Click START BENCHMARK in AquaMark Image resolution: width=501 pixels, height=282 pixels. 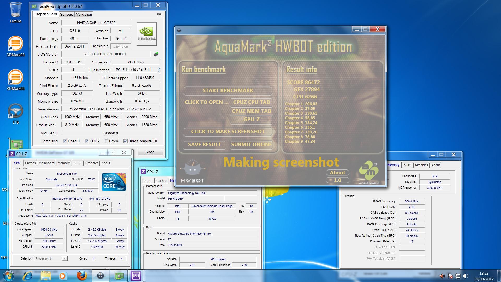coord(228,90)
